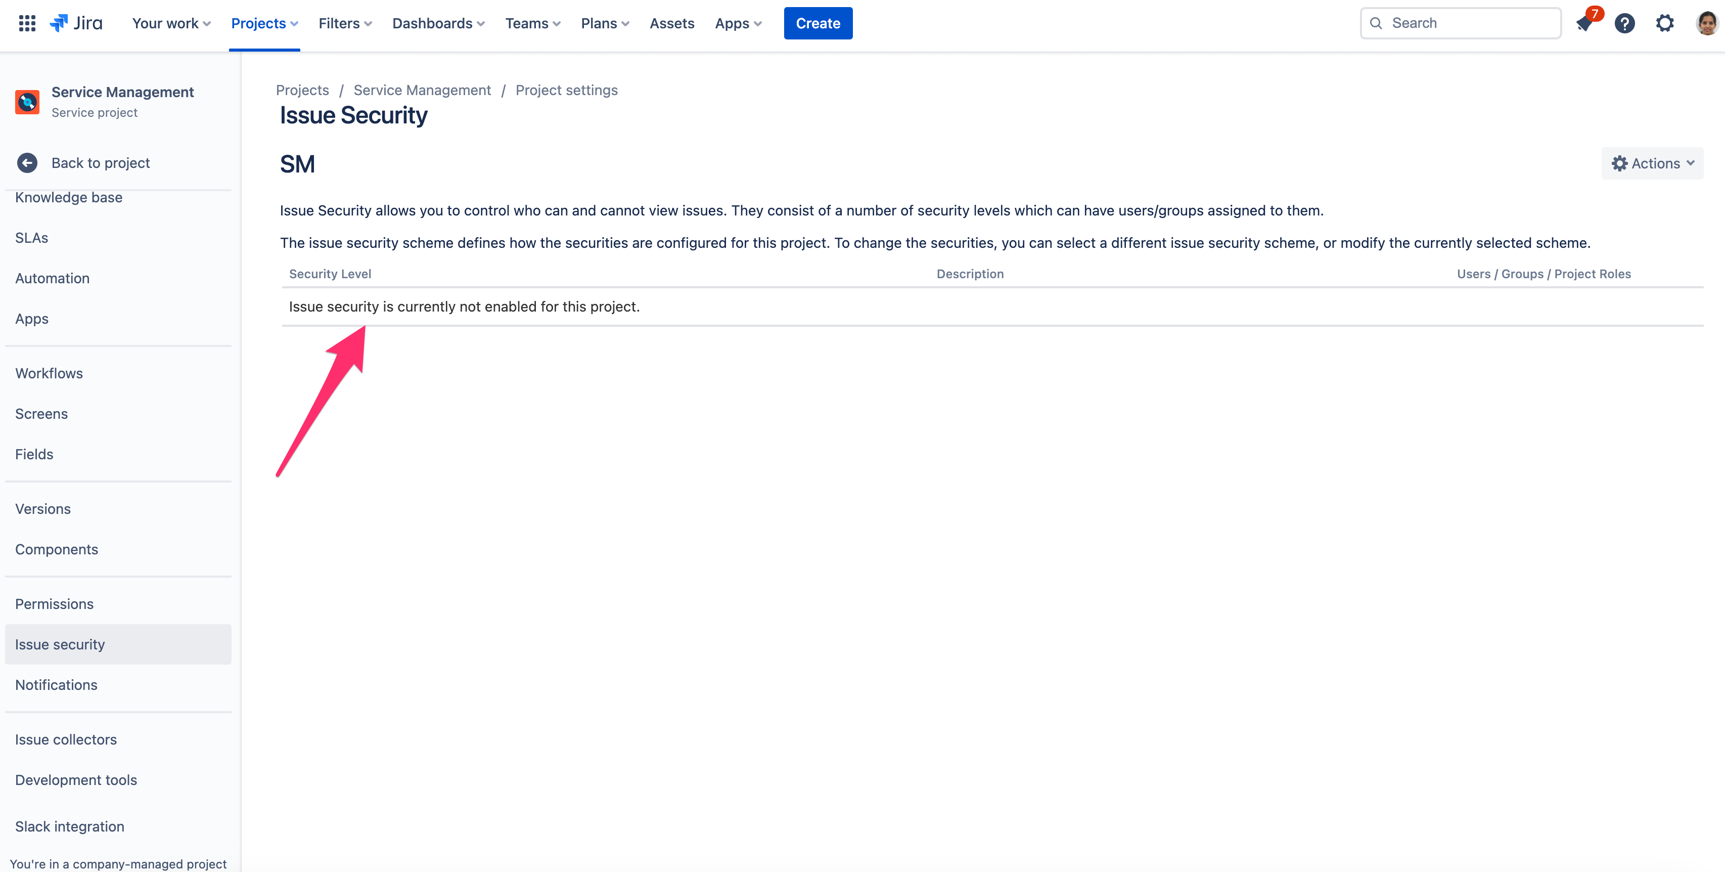
Task: Click the Service Management project avatar
Action: (x=27, y=102)
